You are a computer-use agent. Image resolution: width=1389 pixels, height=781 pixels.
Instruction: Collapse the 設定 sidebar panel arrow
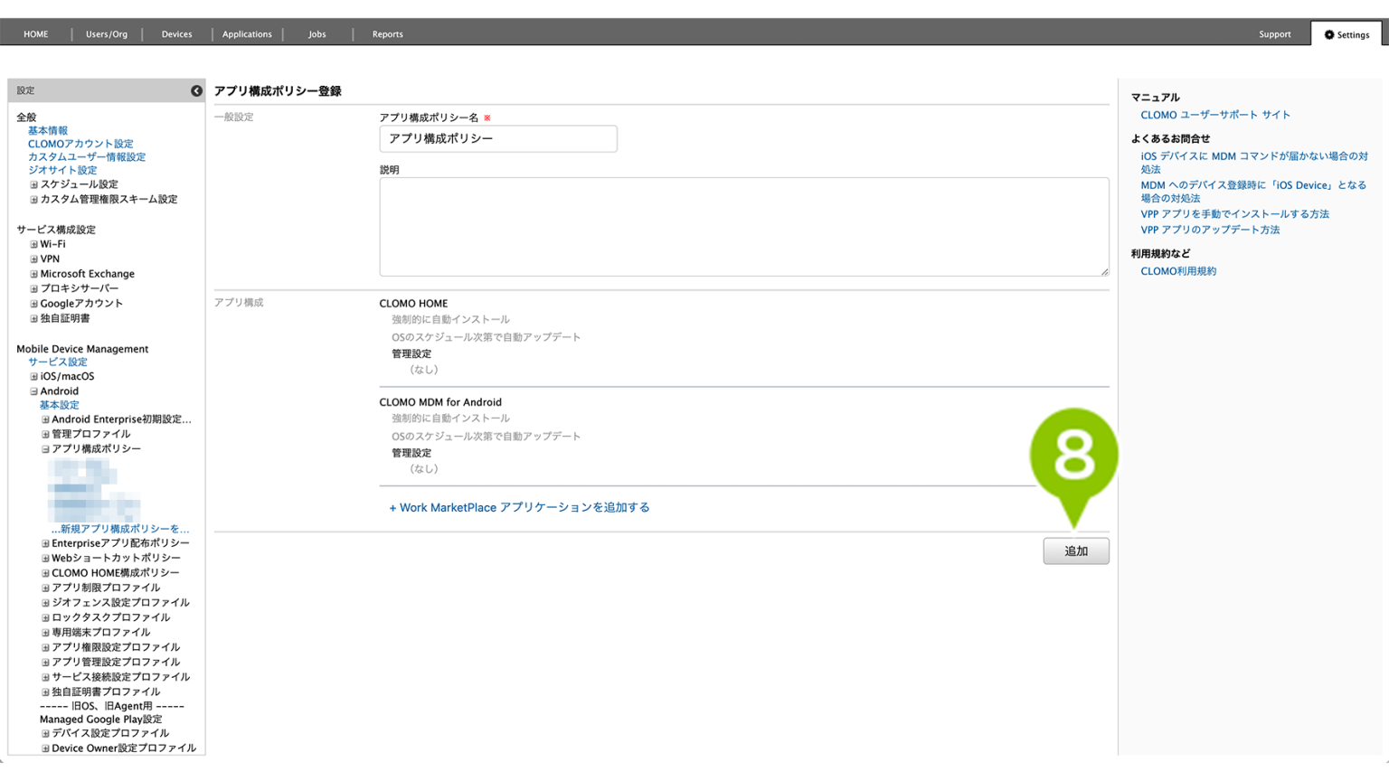196,90
